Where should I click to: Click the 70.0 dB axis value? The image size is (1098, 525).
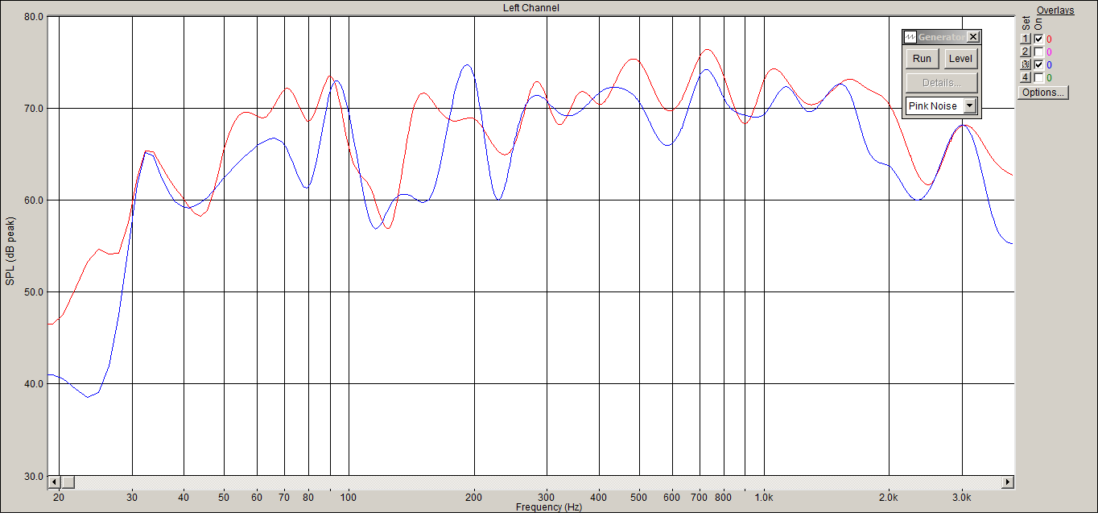(33, 108)
